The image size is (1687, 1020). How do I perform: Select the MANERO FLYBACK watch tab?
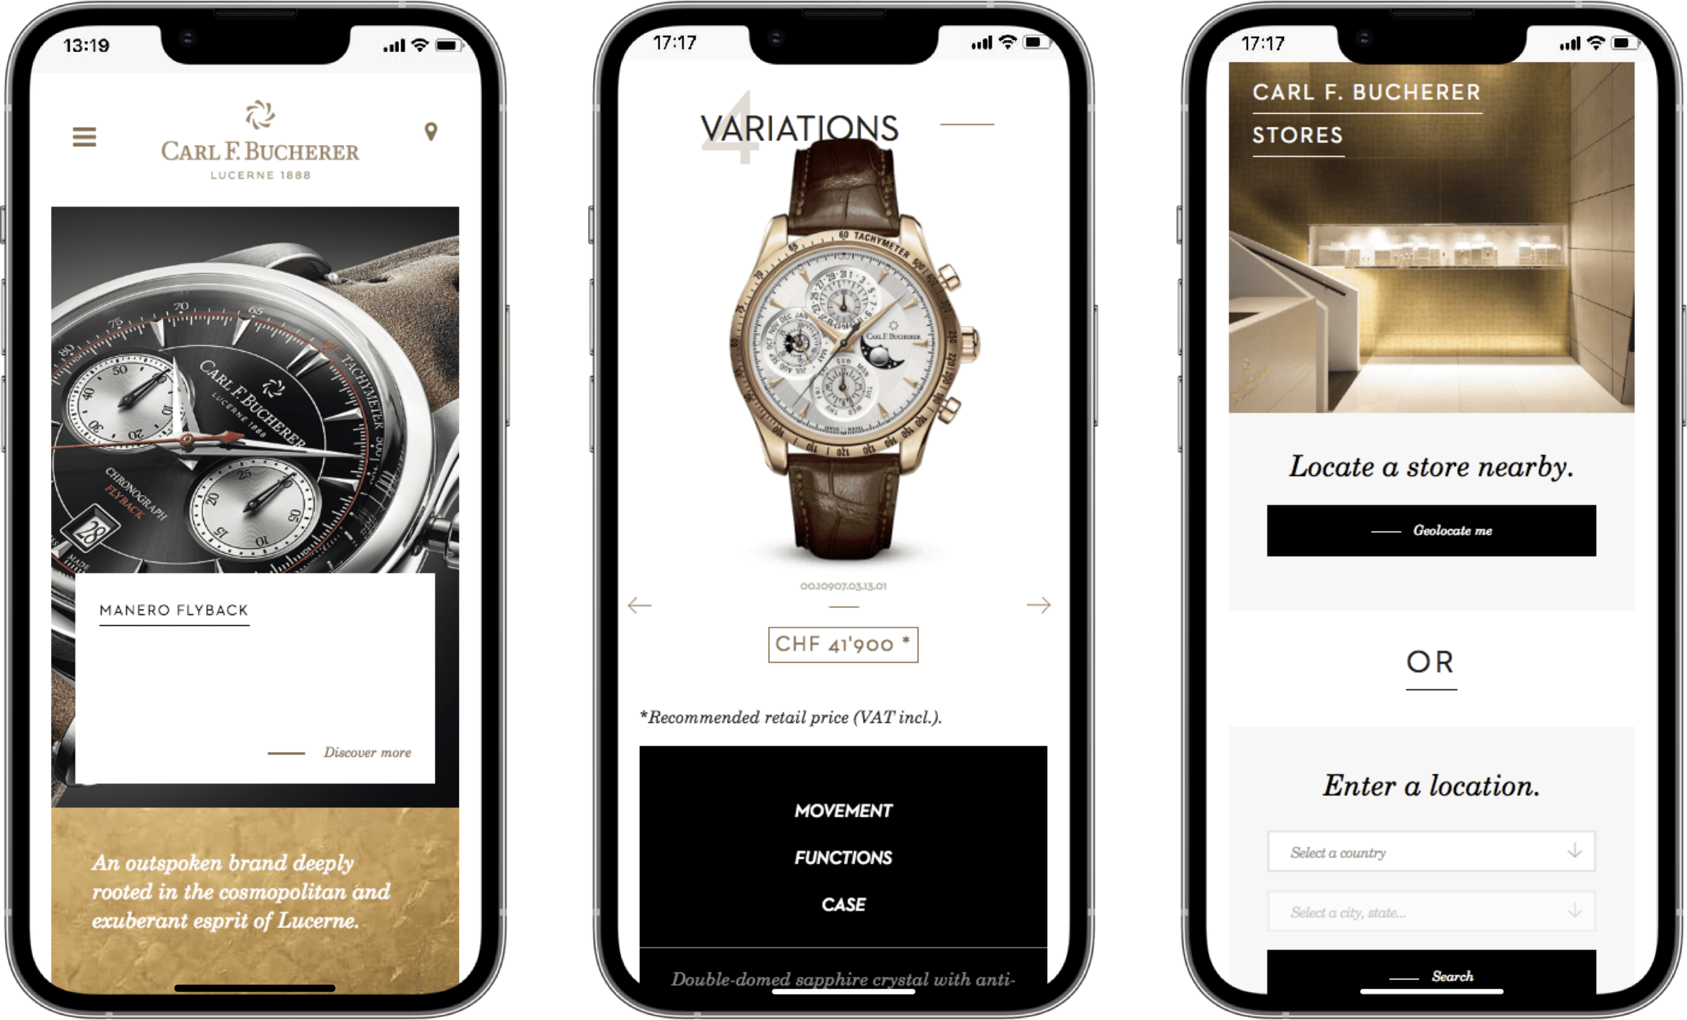pyautogui.click(x=174, y=609)
